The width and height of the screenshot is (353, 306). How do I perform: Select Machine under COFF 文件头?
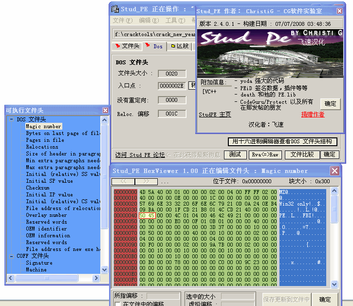click(36, 269)
